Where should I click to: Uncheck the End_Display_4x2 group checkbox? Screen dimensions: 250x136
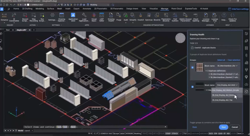pos(192,86)
